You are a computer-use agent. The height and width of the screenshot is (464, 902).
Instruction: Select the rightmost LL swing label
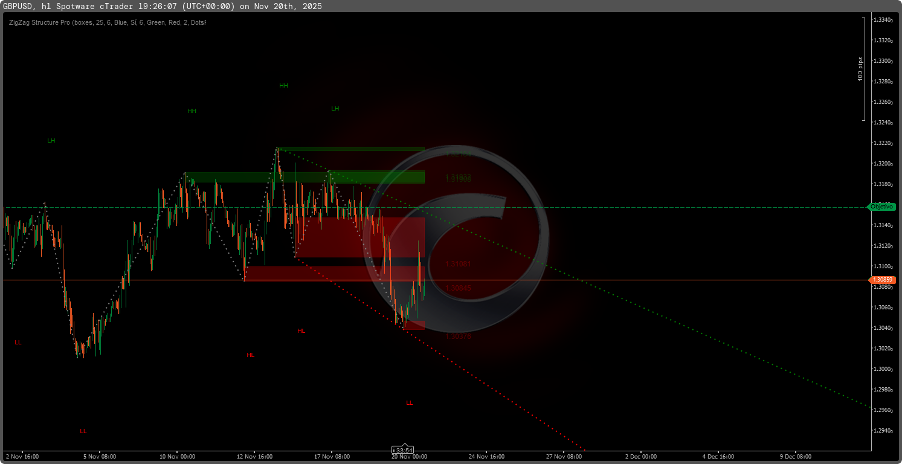click(410, 403)
